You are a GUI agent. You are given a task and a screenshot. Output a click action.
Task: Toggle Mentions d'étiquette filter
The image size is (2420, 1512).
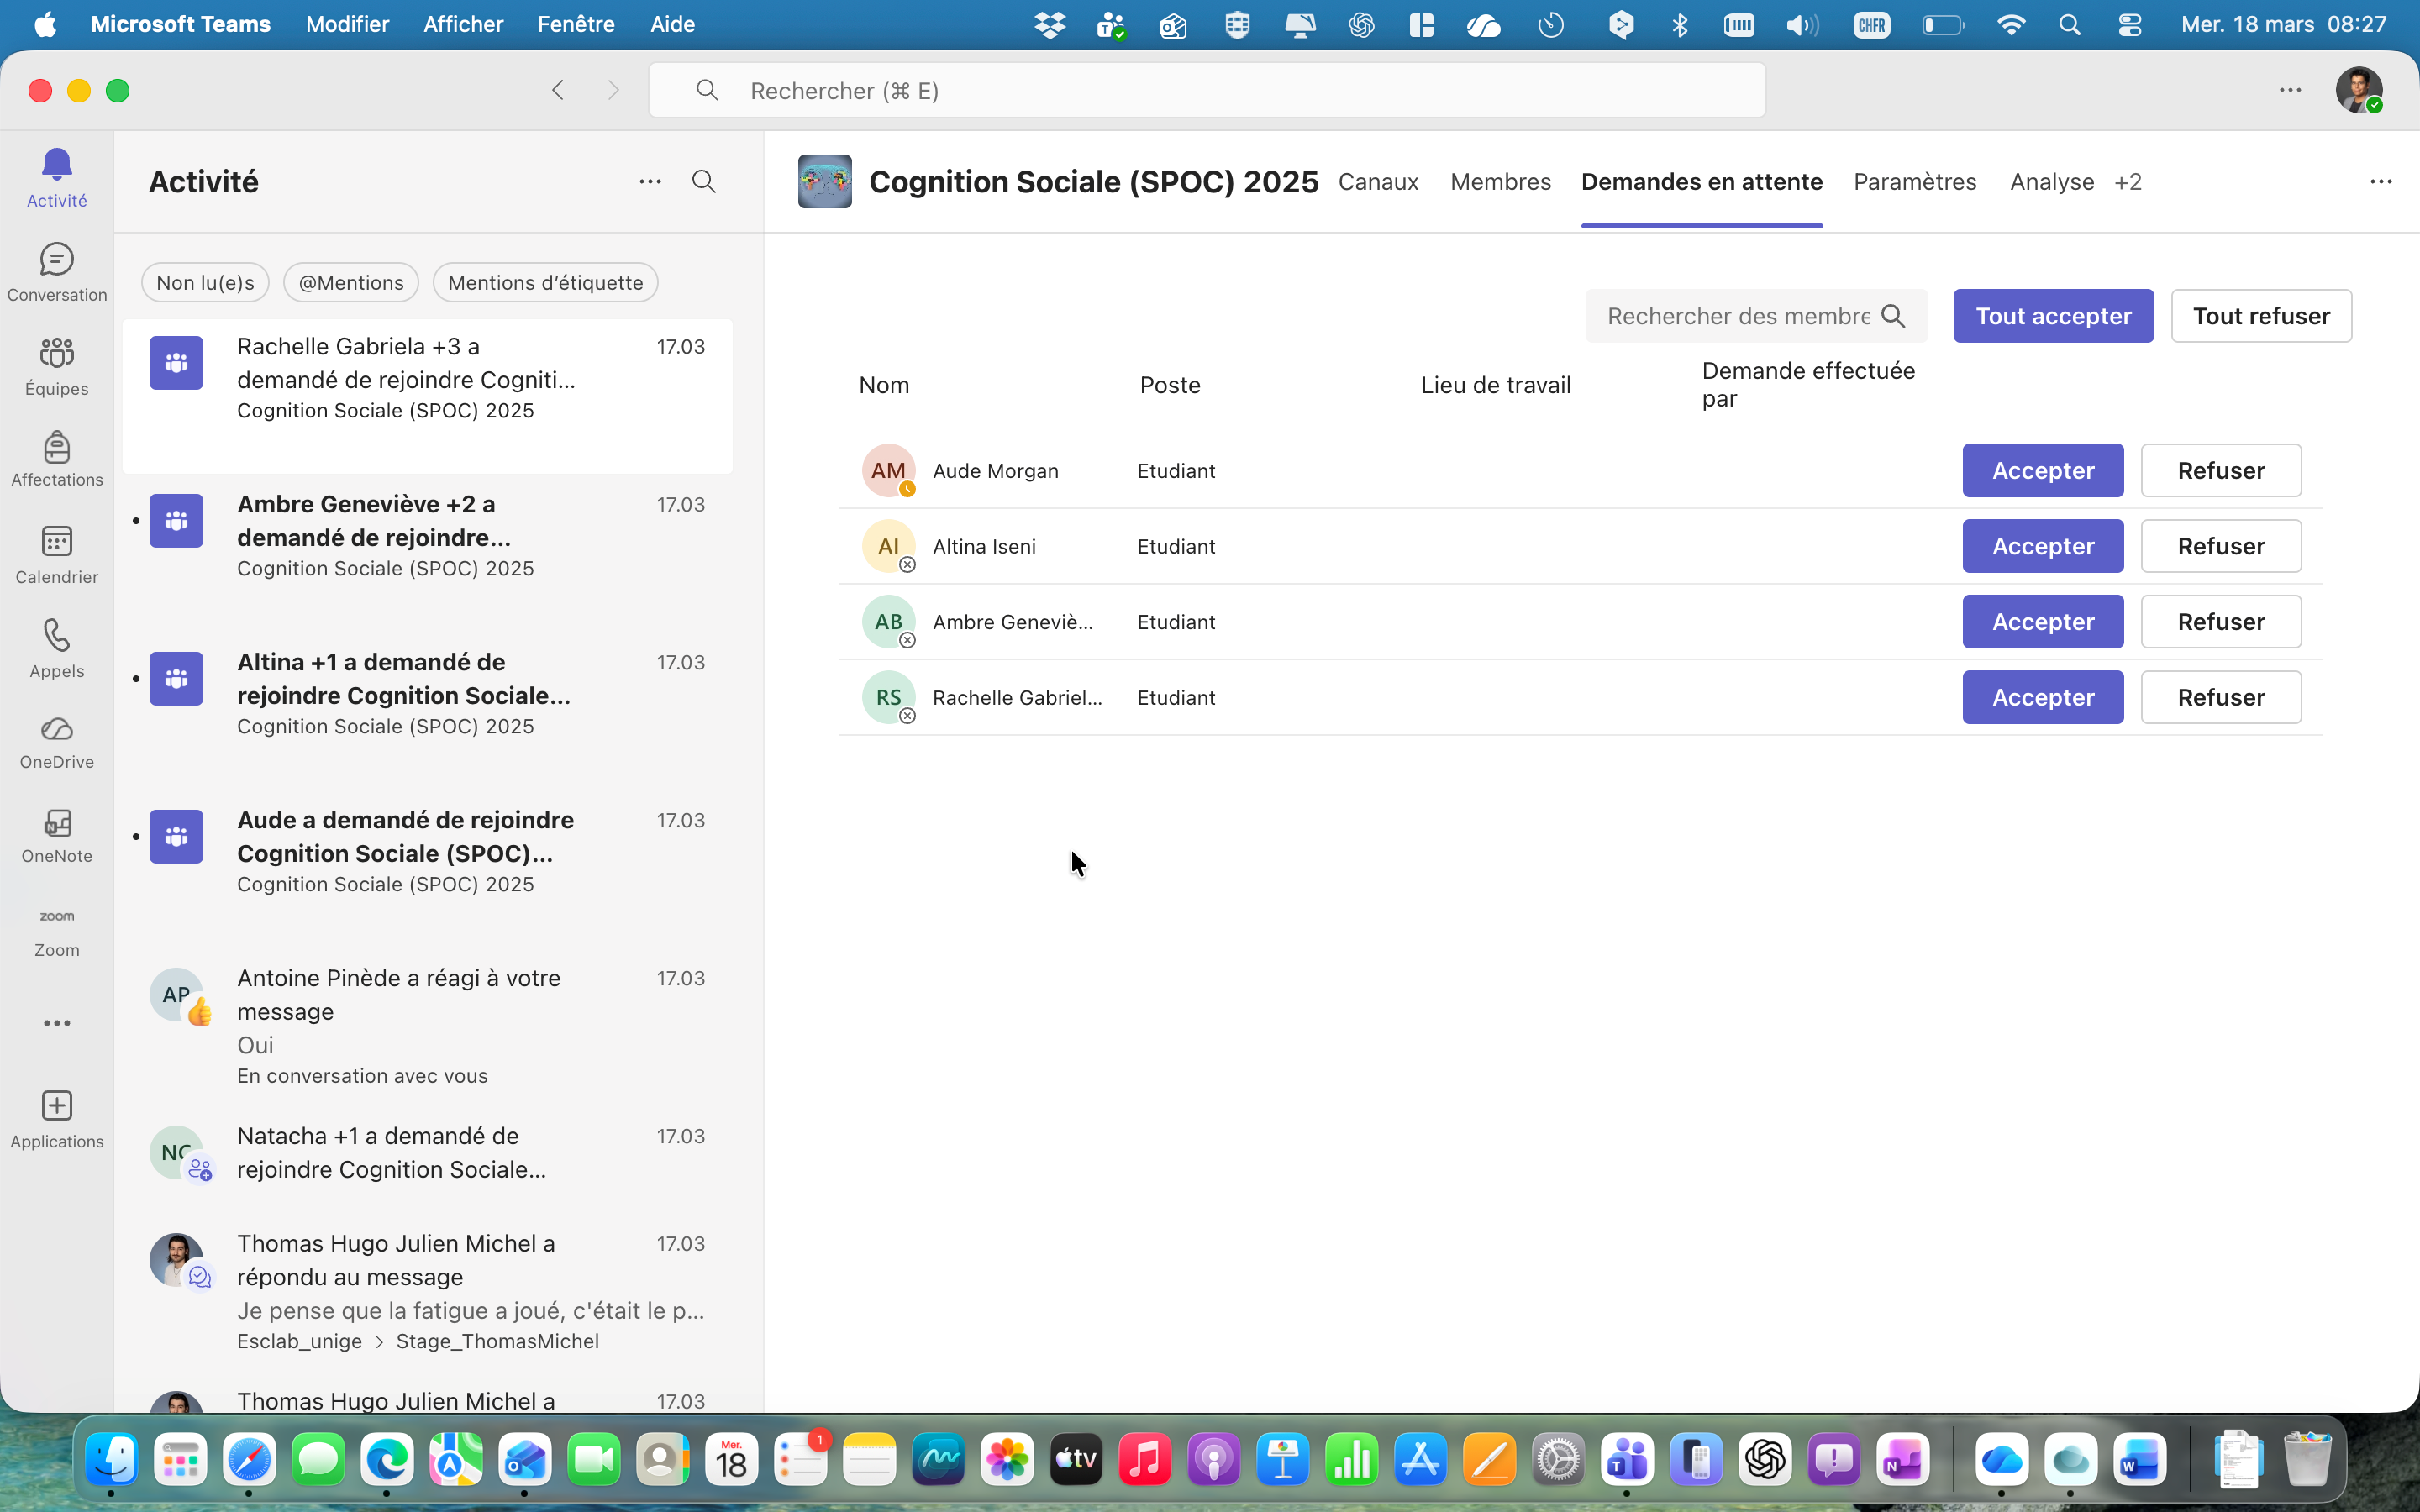click(545, 283)
